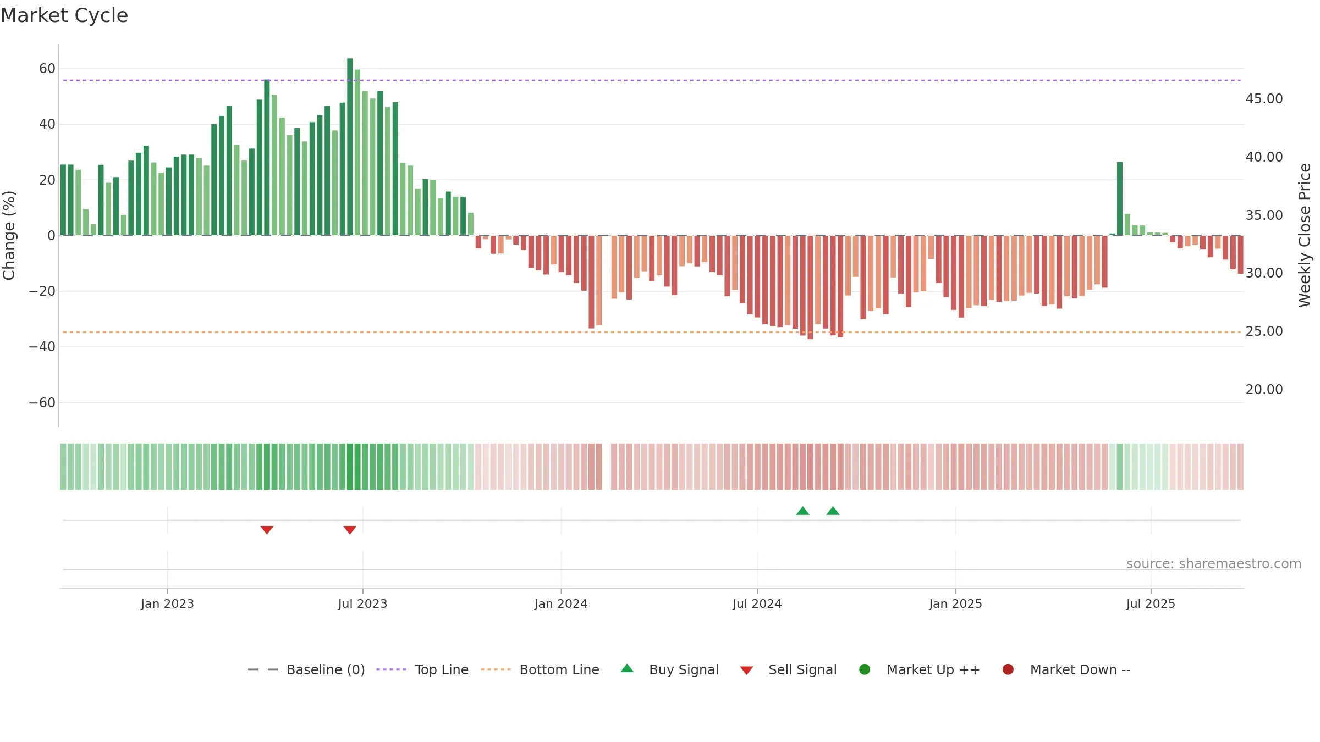
Task: Click the purple dotted Top Line on chart
Action: pyautogui.click(x=652, y=81)
